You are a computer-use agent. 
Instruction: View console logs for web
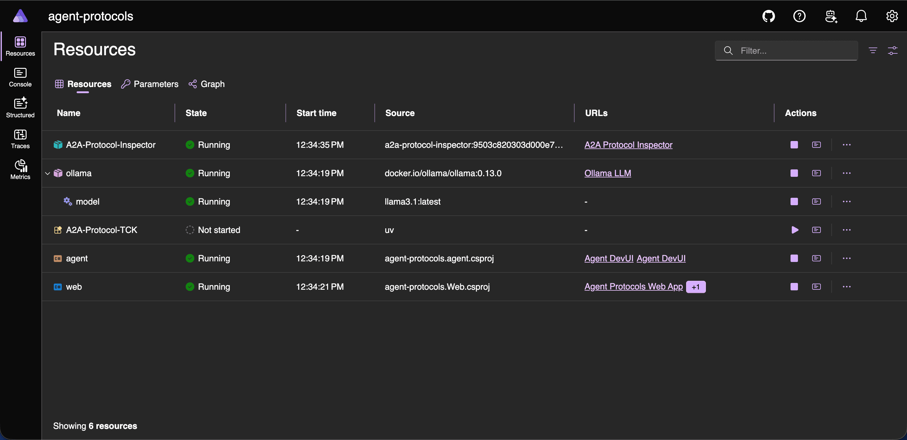point(816,287)
